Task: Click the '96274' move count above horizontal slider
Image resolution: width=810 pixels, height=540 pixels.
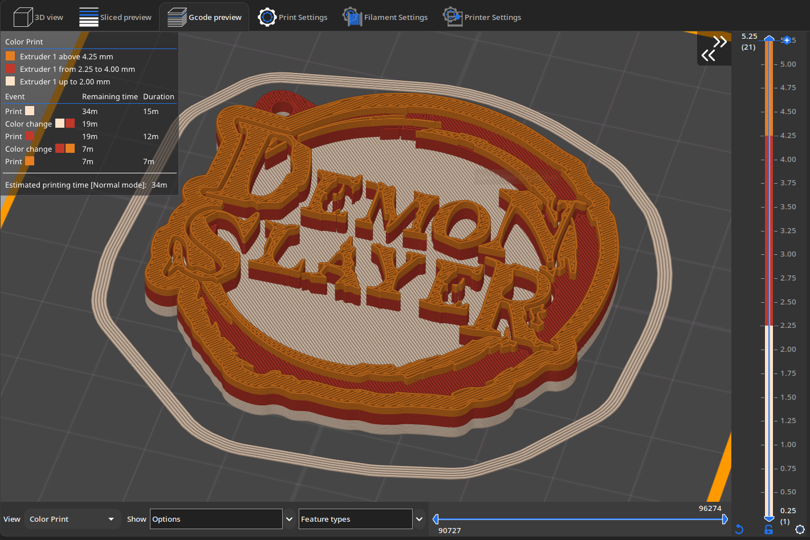Action: coord(710,508)
